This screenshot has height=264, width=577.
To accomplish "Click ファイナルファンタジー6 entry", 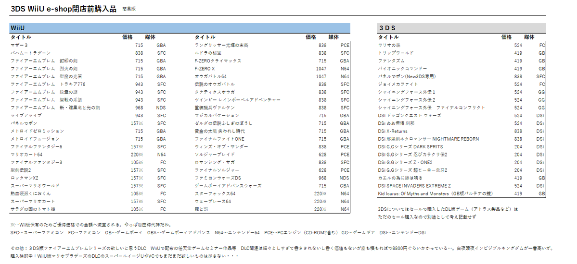I will click(37, 146).
